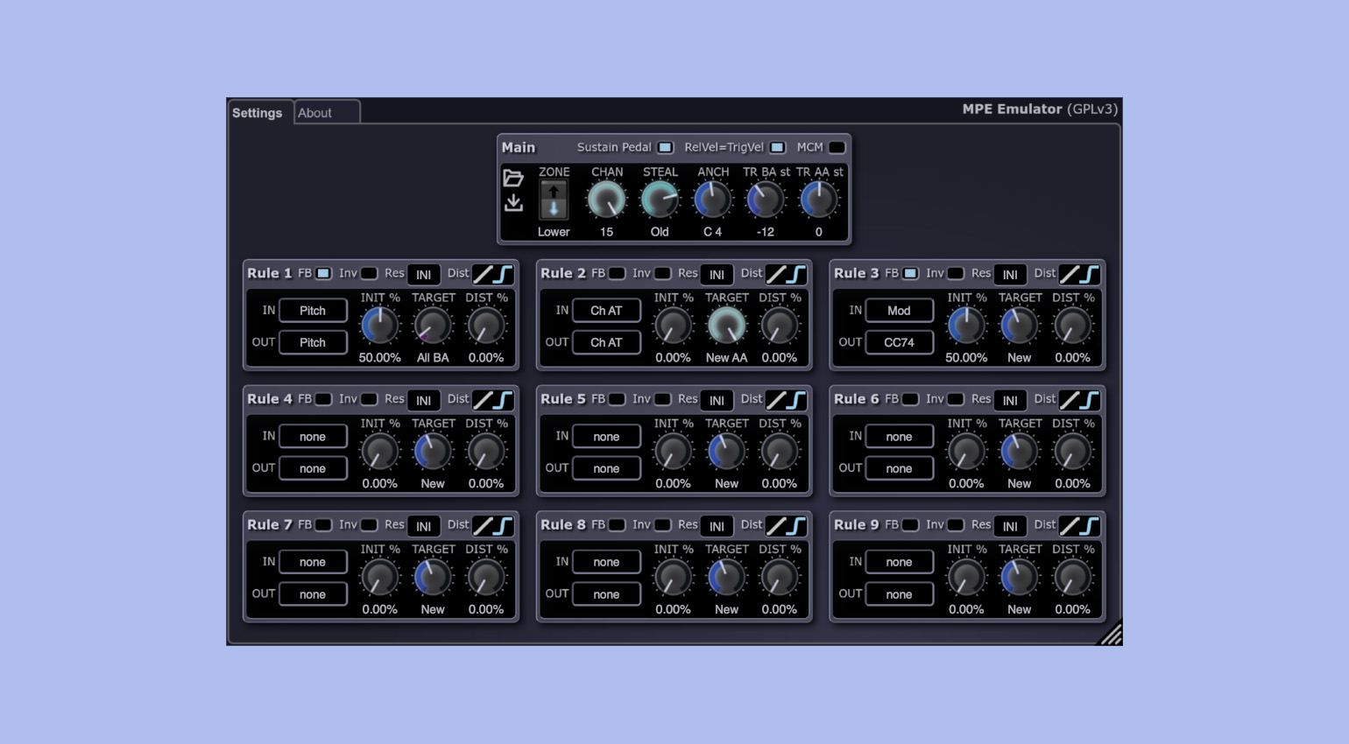Click the resize grip in the corner
The width and height of the screenshot is (1349, 744).
point(1111,635)
